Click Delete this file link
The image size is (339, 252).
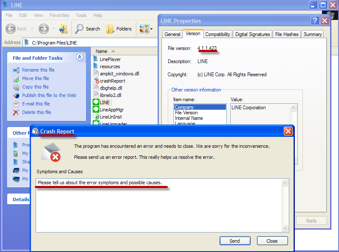click(37, 112)
